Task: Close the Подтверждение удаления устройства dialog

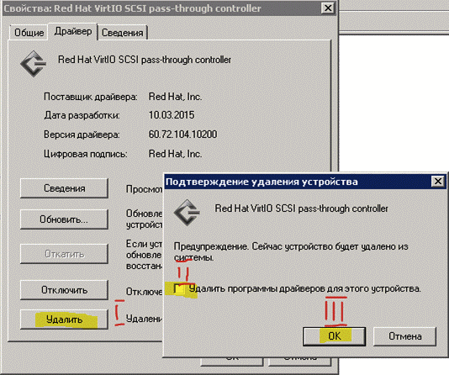Action: (x=438, y=182)
